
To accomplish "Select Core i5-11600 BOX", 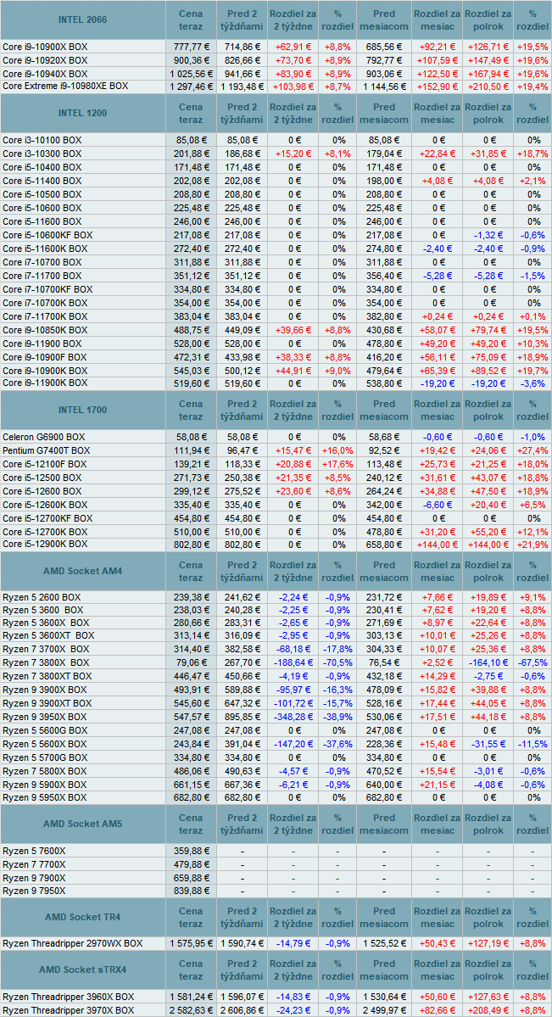I will (x=42, y=221).
